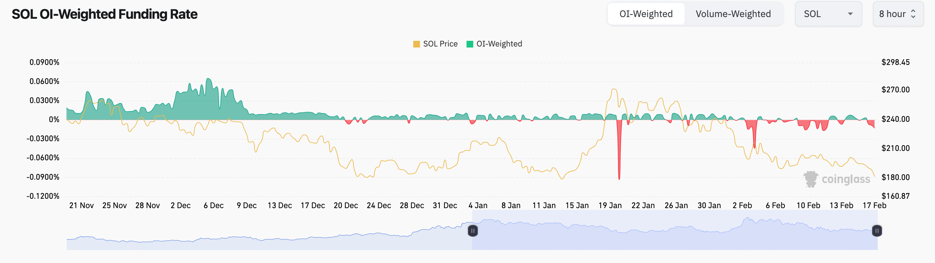The image size is (935, 263).
Task: Click the 6 Dec date axis label
Action: 213,205
